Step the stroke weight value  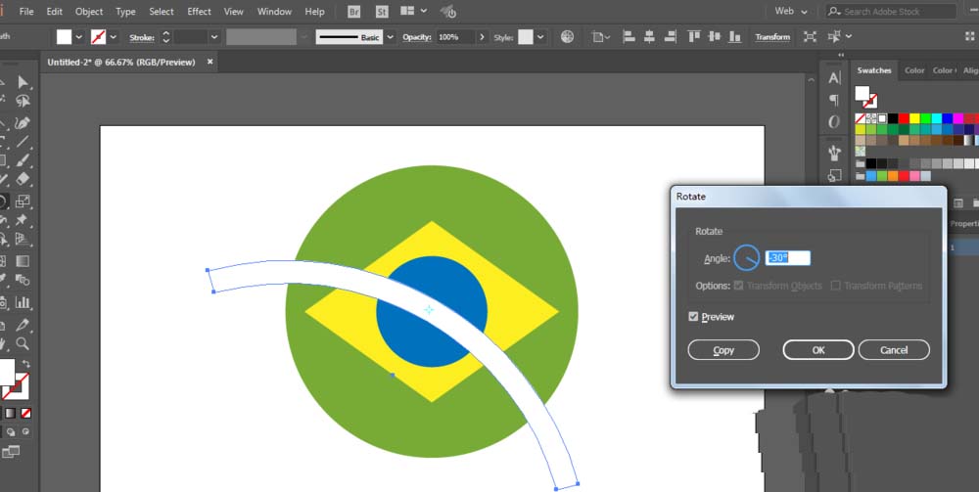165,37
